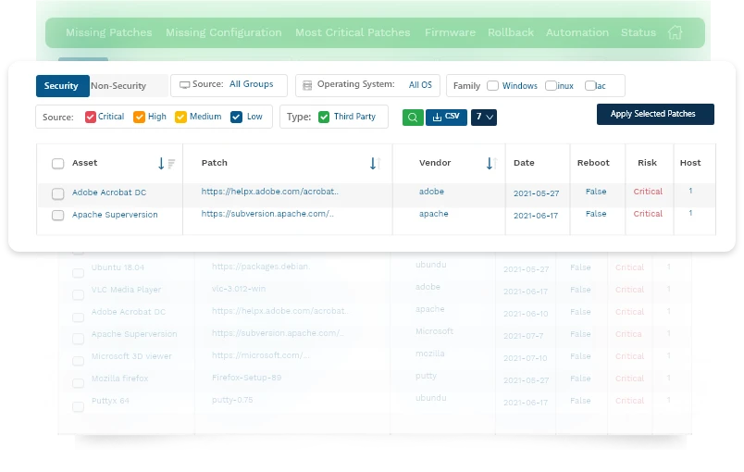Open the Status menu item

(639, 32)
